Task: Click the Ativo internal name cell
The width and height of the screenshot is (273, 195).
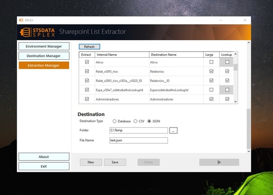Action: (122, 62)
